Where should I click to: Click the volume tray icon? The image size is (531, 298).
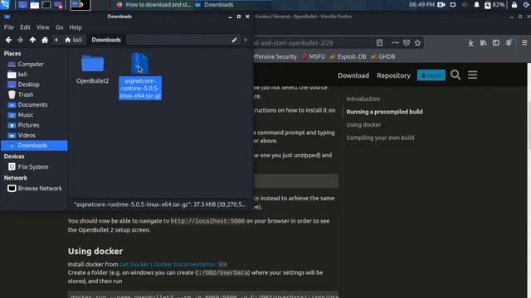[465, 5]
